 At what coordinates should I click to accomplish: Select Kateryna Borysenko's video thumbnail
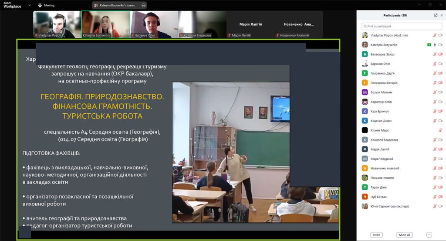pyautogui.click(x=106, y=24)
